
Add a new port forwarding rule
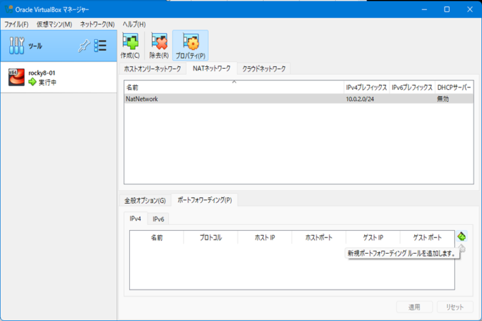click(x=462, y=237)
